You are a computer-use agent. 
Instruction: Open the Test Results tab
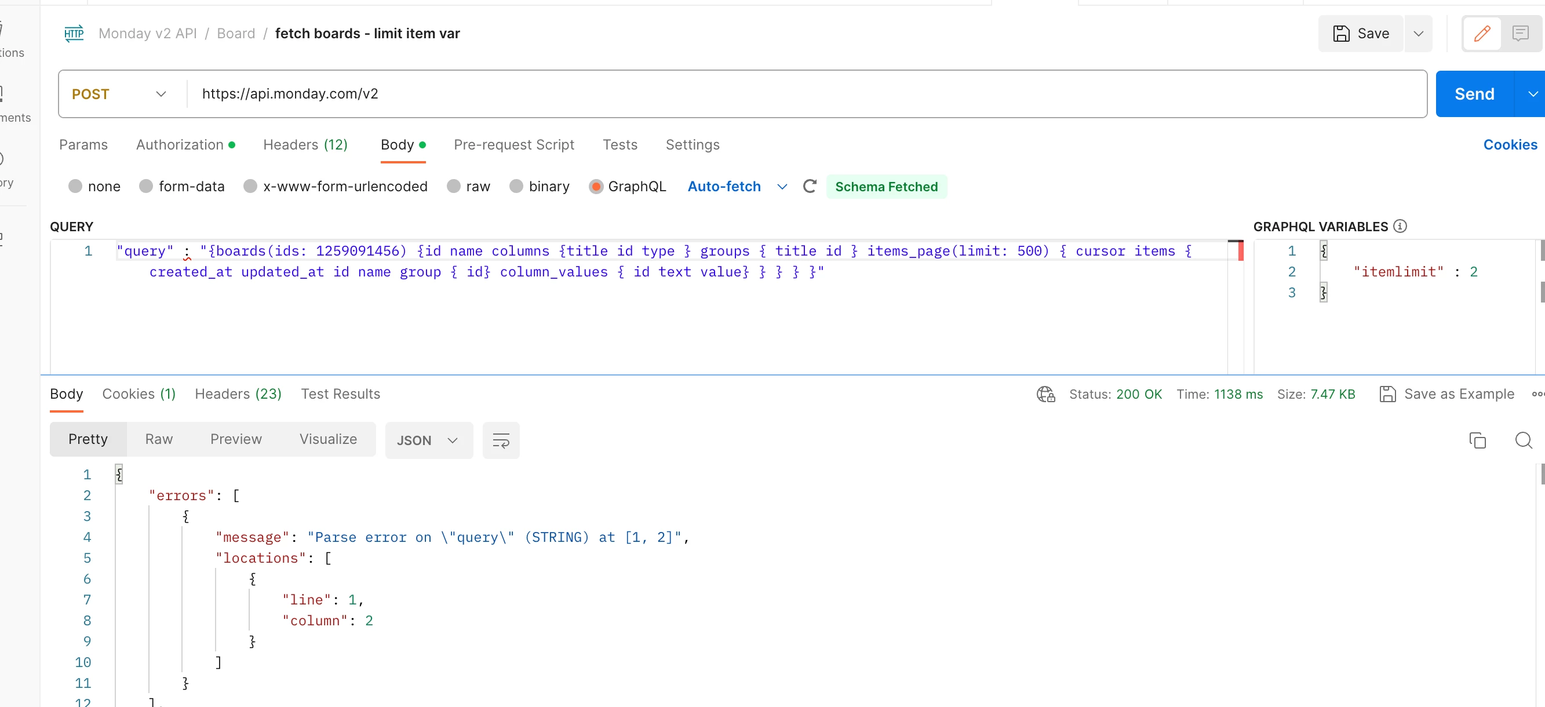pyautogui.click(x=340, y=394)
